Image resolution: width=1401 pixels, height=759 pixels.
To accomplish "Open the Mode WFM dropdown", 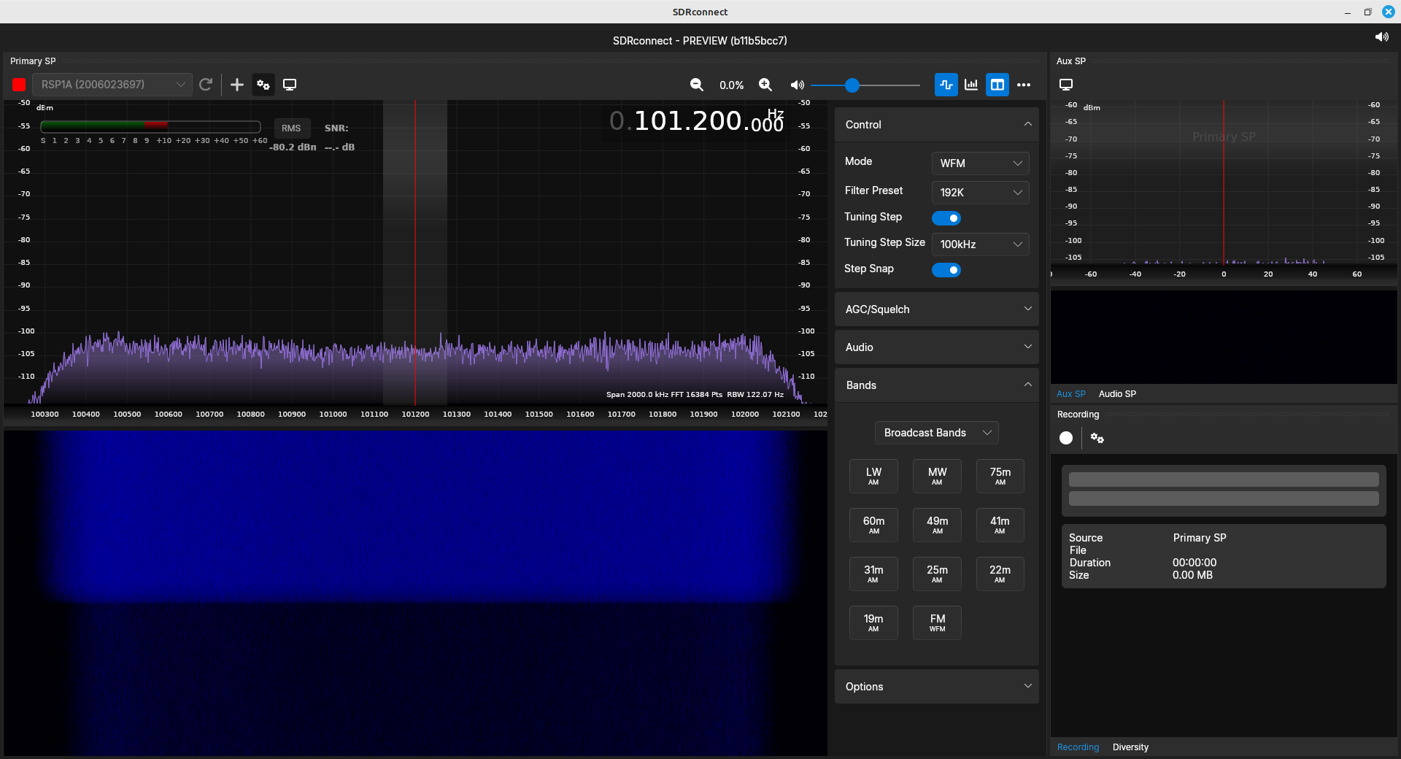I will [980, 163].
